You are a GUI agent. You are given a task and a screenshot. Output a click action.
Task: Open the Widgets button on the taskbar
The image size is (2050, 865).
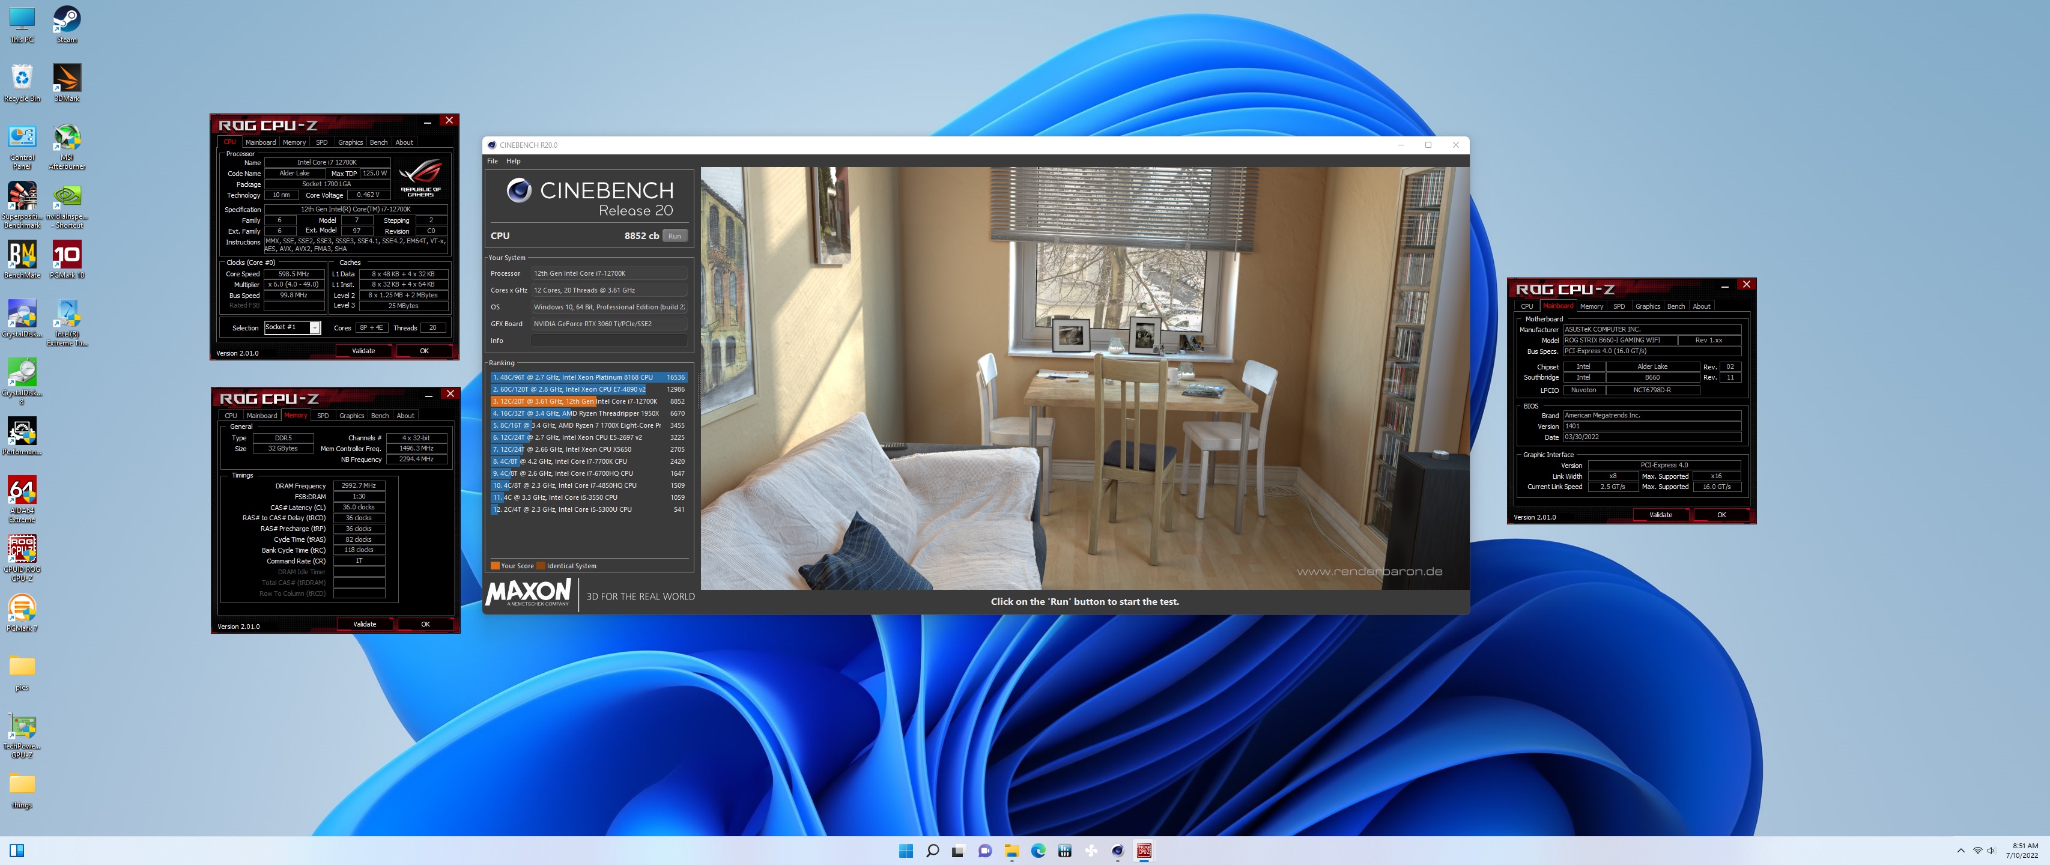[x=16, y=851]
